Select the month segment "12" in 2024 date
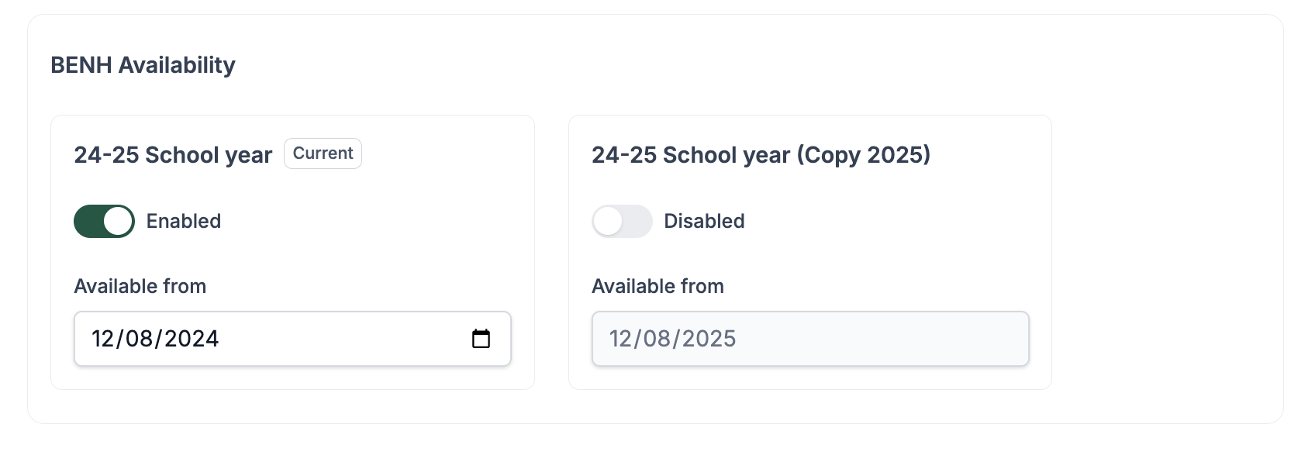The height and width of the screenshot is (462, 1315). click(x=102, y=339)
